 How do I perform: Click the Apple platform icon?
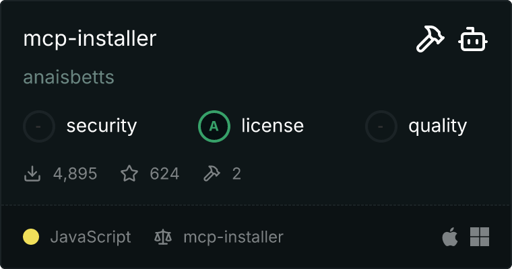tap(450, 237)
